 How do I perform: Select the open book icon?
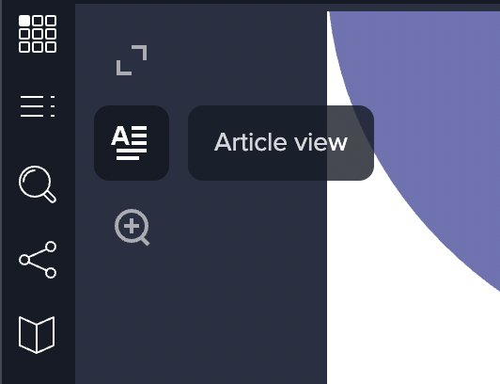37,335
